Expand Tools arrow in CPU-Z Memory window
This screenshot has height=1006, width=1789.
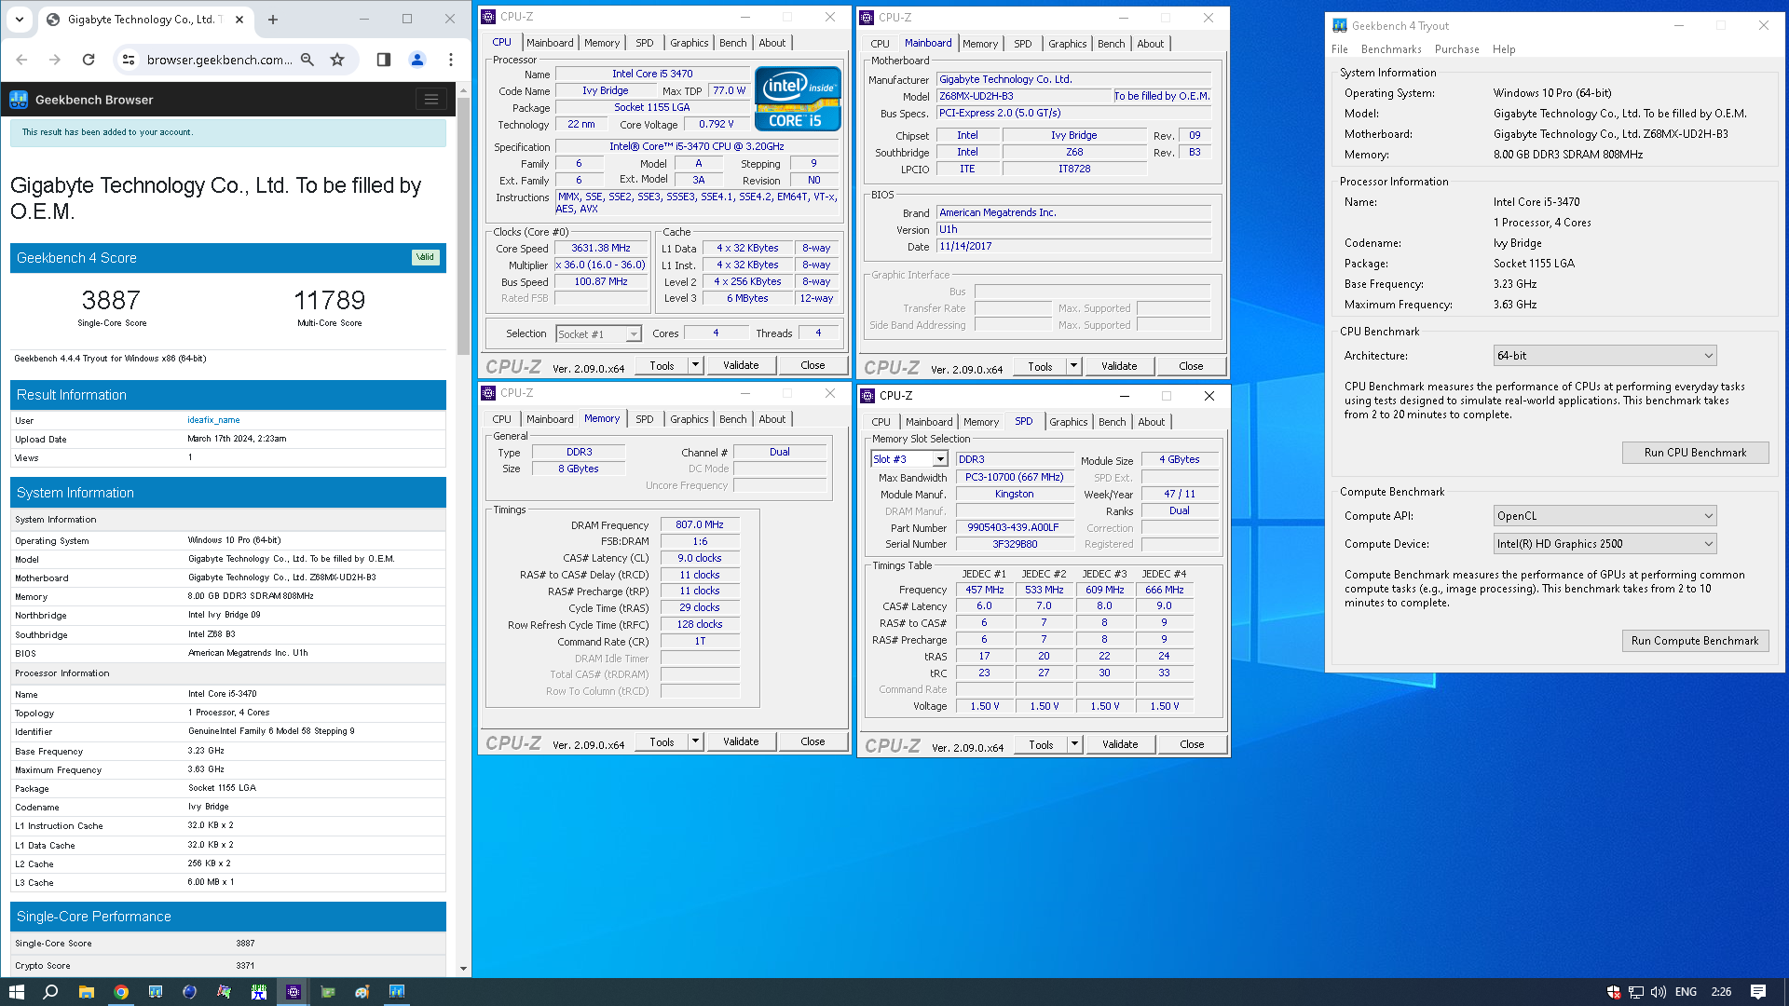tap(695, 741)
